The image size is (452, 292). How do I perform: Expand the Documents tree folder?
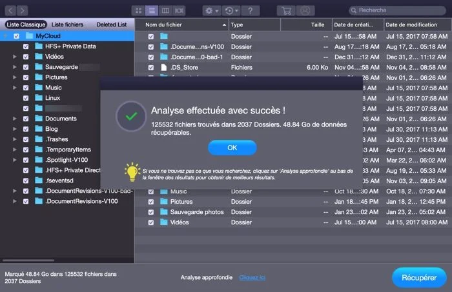[x=14, y=119]
